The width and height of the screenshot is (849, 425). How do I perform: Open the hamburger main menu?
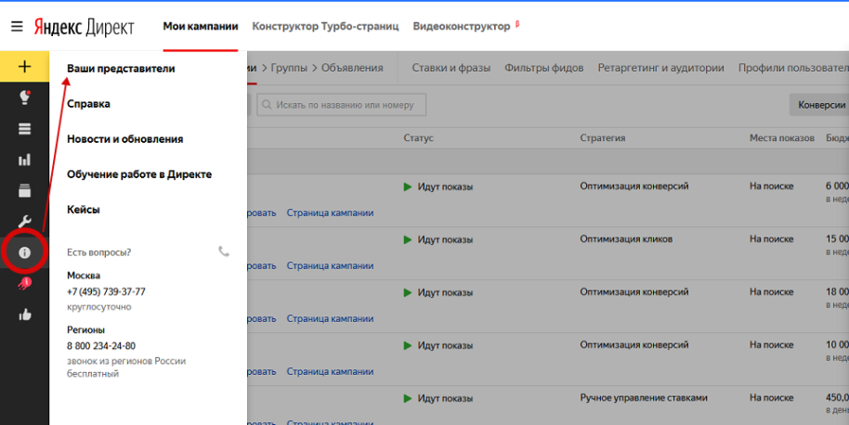[x=17, y=26]
